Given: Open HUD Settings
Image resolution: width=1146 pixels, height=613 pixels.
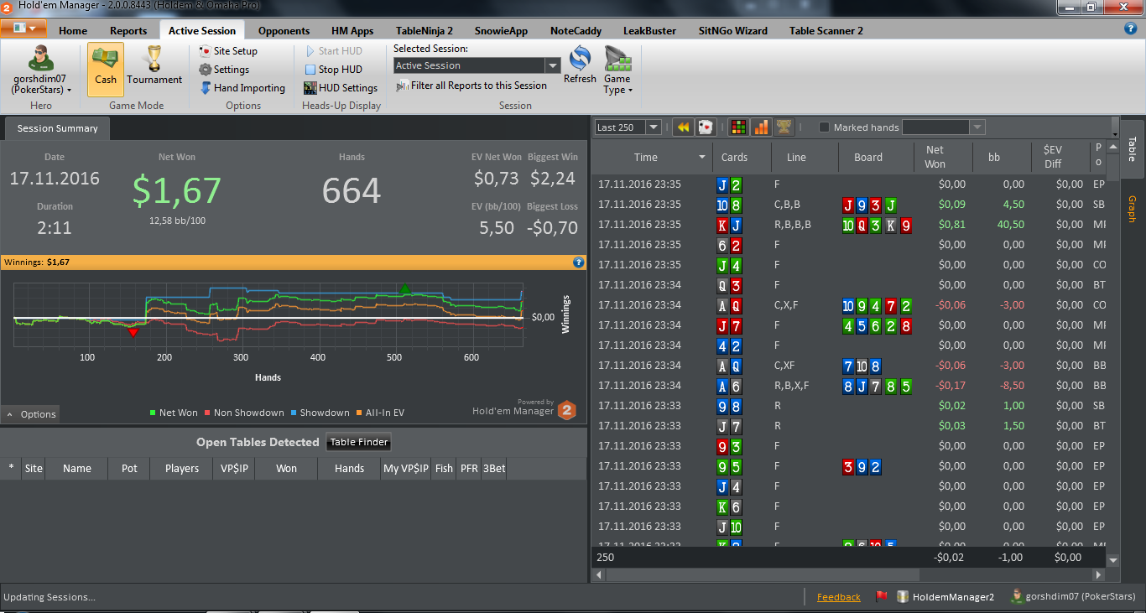Looking at the screenshot, I should point(341,88).
